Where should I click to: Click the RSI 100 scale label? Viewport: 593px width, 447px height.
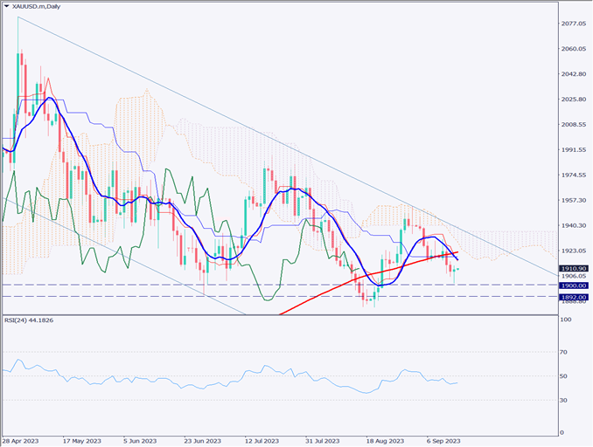coord(568,320)
